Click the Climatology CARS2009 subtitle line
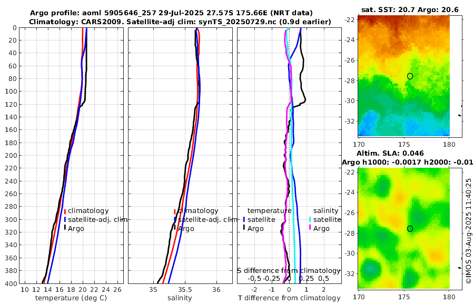 point(180,22)
